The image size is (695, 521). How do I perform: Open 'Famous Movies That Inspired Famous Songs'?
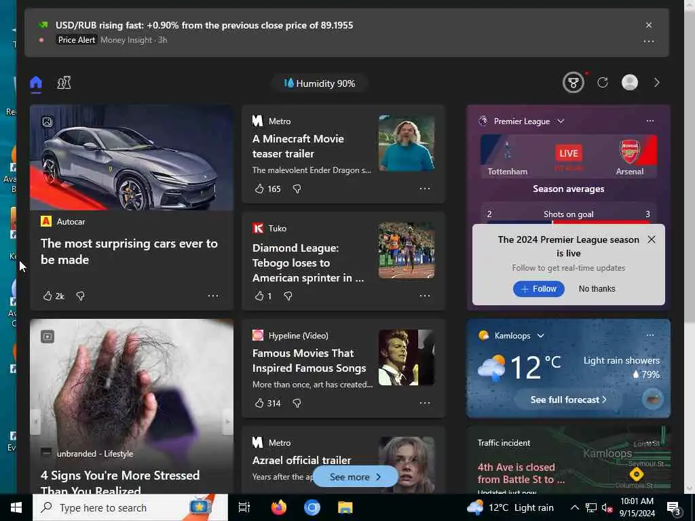tap(309, 361)
